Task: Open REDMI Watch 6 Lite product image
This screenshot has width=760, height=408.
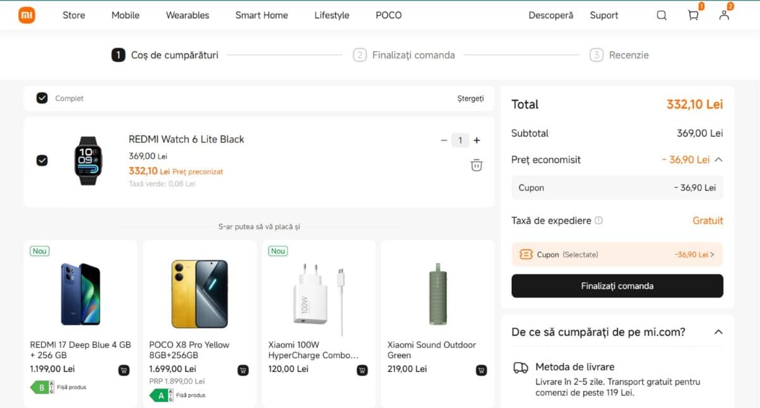Action: (88, 161)
